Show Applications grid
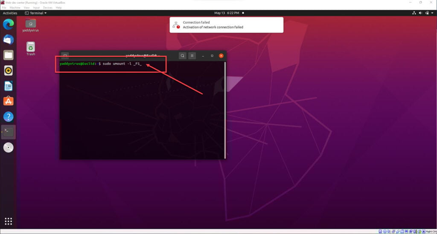Viewport: 437px width, 234px height. tap(9, 221)
